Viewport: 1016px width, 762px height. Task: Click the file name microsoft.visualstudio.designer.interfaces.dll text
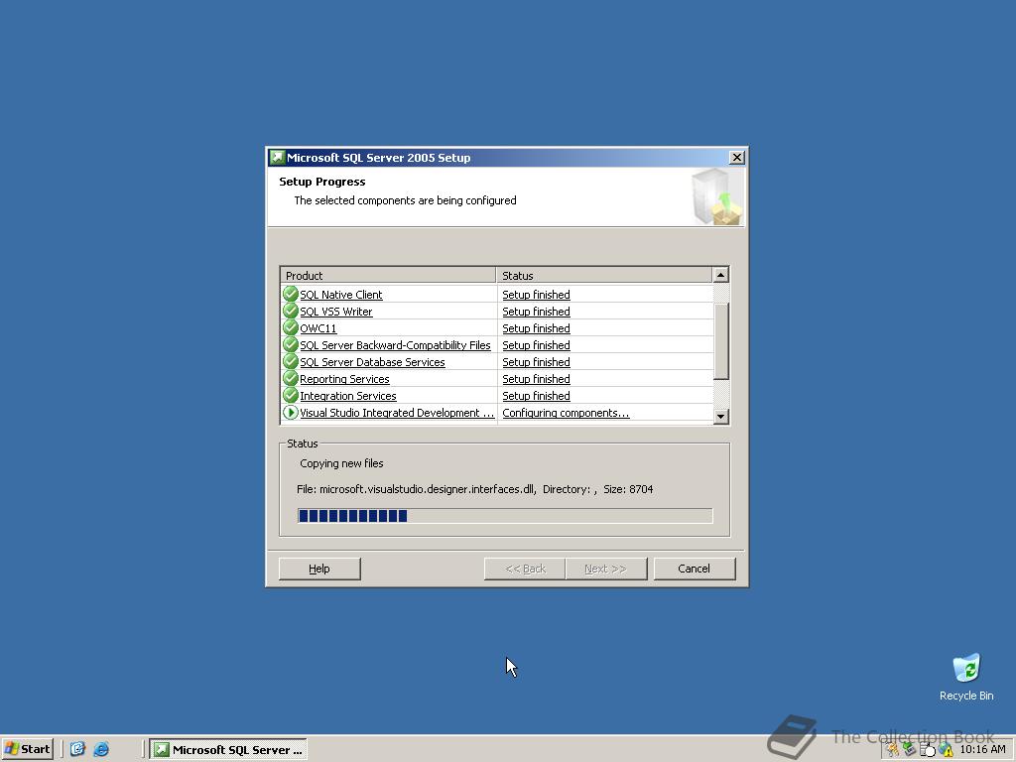427,489
